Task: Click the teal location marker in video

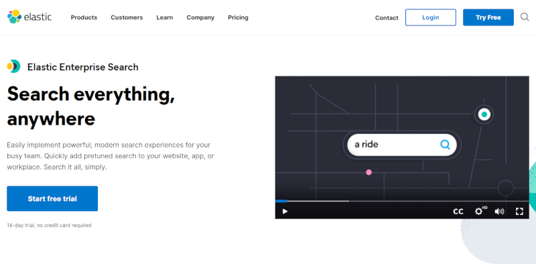Action: tap(484, 115)
